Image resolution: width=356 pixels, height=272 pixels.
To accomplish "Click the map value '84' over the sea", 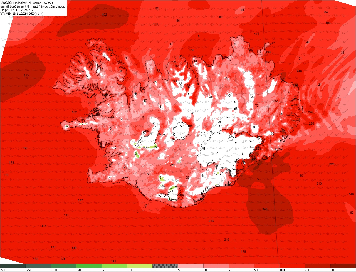I will tap(326, 12).
